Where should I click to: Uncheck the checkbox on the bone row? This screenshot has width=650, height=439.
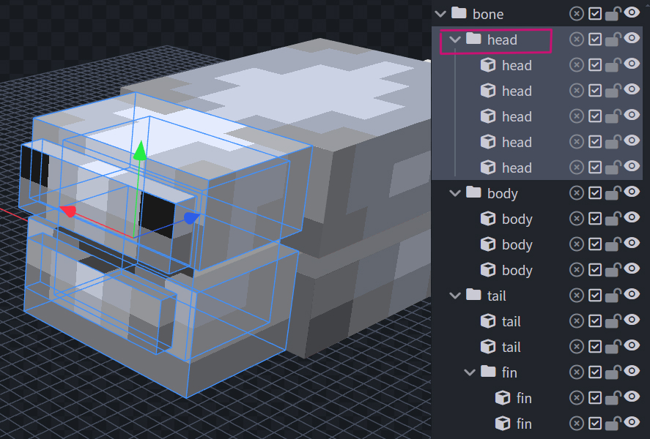[595, 14]
